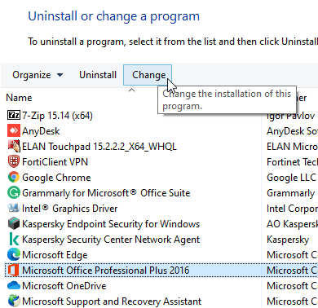This screenshot has width=318, height=308.
Task: Click the Uninstall toolbar button
Action: [x=98, y=75]
